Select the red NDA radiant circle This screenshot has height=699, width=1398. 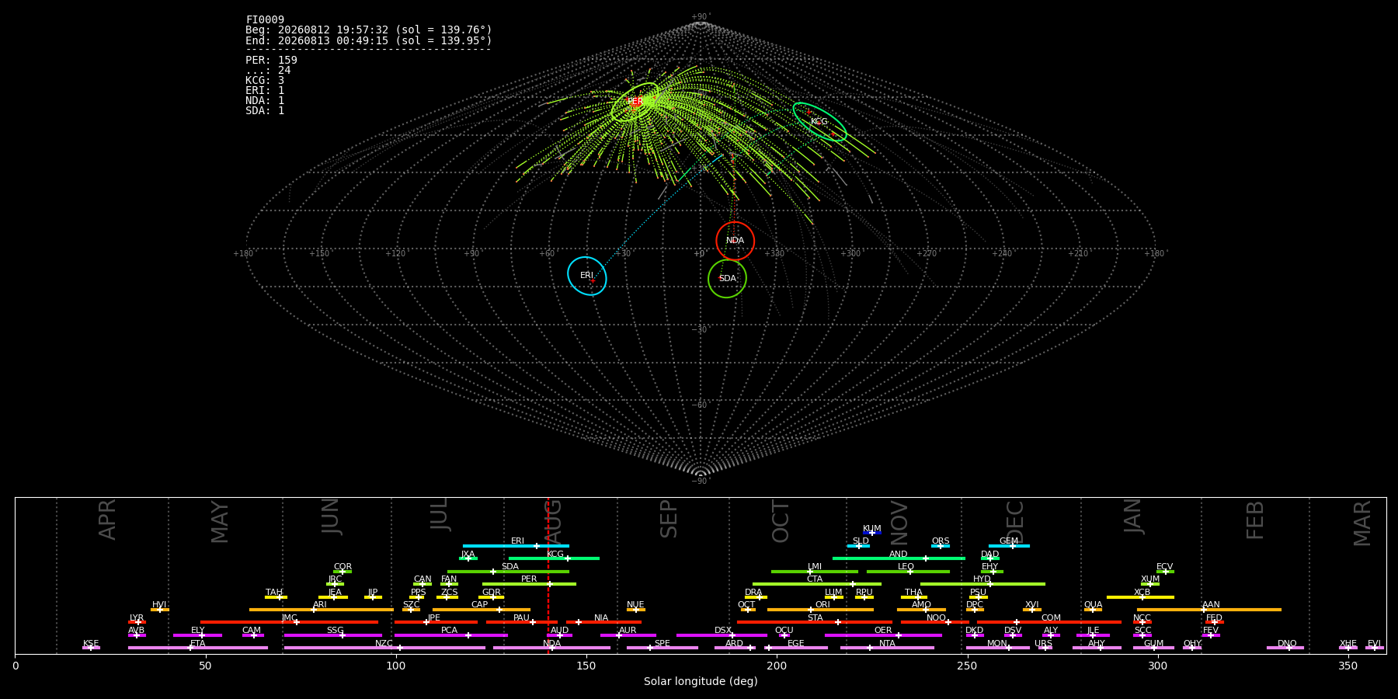click(x=735, y=241)
